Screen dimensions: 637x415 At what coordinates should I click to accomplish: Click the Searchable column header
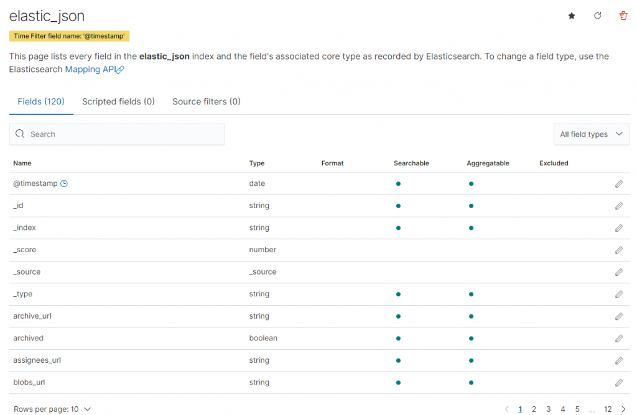(411, 163)
